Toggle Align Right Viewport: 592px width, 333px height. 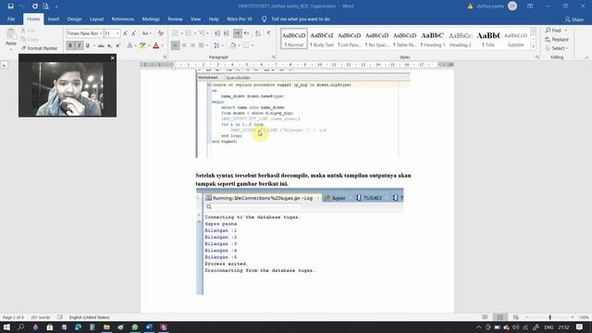(x=192, y=45)
